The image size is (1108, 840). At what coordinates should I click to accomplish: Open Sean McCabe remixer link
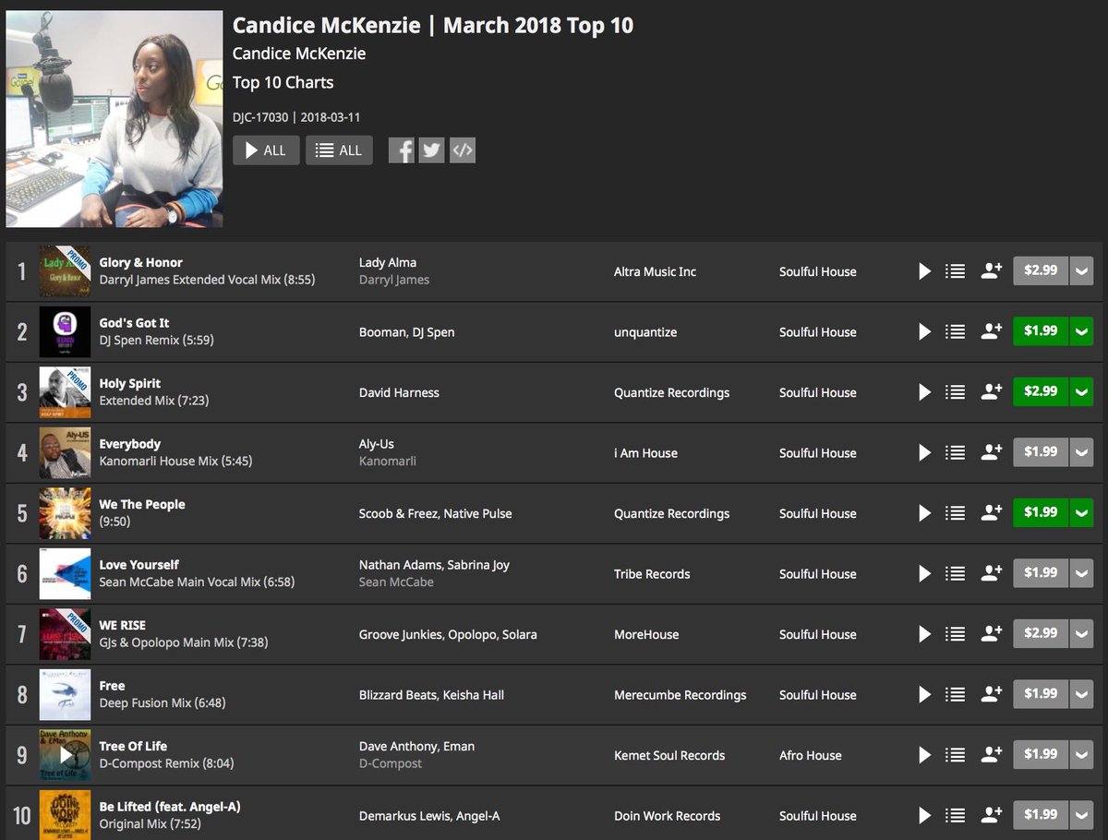pos(396,582)
